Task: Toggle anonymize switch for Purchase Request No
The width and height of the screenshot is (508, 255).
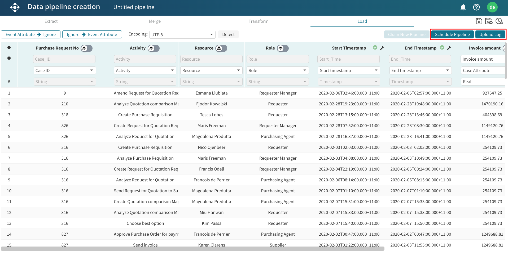Action: (x=87, y=48)
